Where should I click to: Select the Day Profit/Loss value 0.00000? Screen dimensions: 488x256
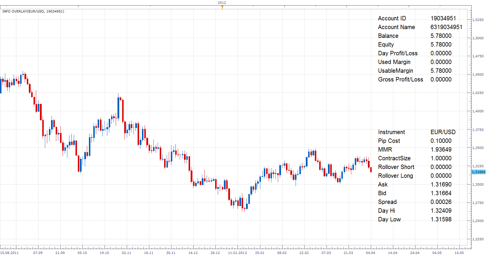pos(441,53)
